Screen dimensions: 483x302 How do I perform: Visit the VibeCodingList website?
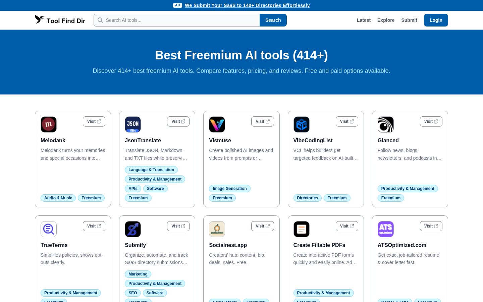click(347, 121)
